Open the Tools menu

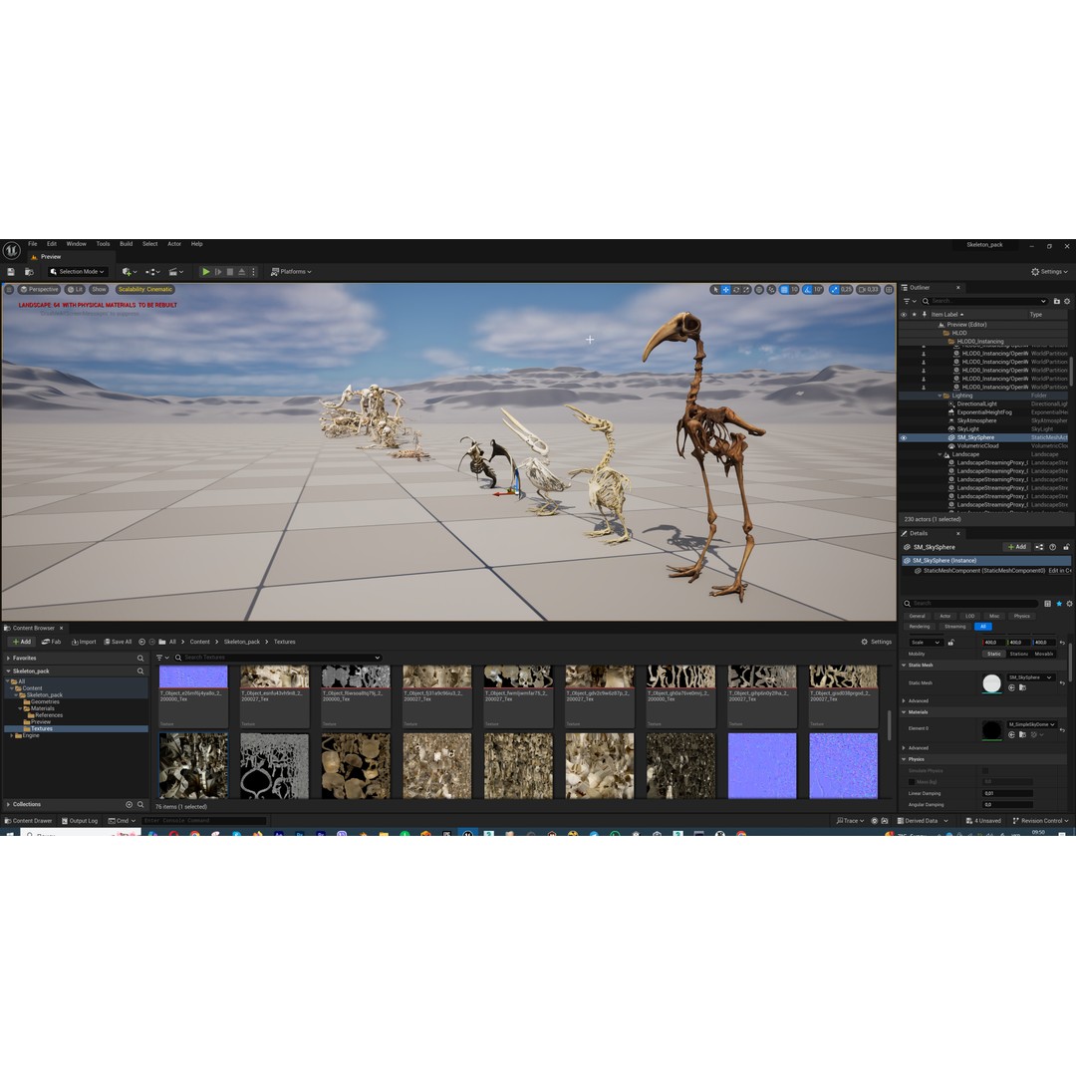tap(103, 244)
